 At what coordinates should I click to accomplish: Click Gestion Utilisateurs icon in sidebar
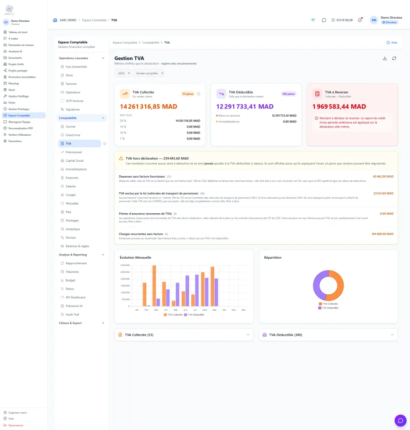tap(5, 135)
